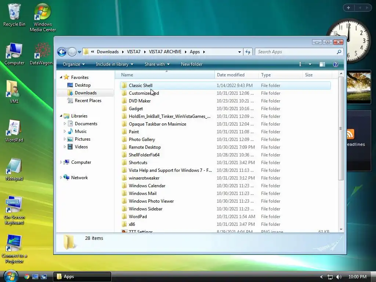Collapse the Libraries group
Screen dimensions: 376x282
pos(61,116)
